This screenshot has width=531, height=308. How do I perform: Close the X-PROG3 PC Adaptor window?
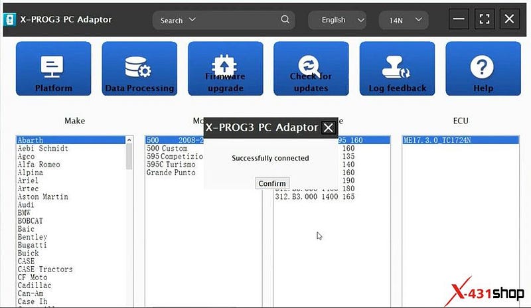[x=509, y=19]
